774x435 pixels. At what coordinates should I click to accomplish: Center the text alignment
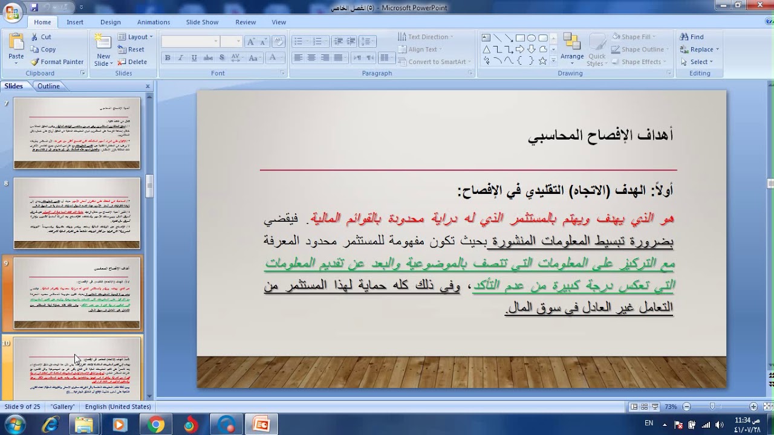311,58
